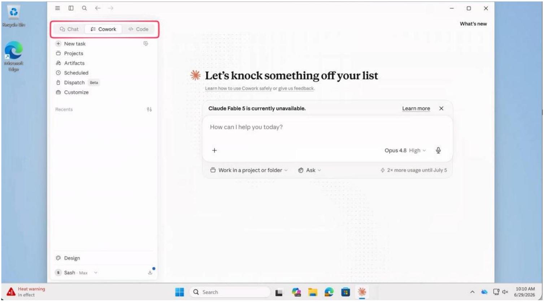Select the Cowork tab
544x302 pixels.
(103, 29)
